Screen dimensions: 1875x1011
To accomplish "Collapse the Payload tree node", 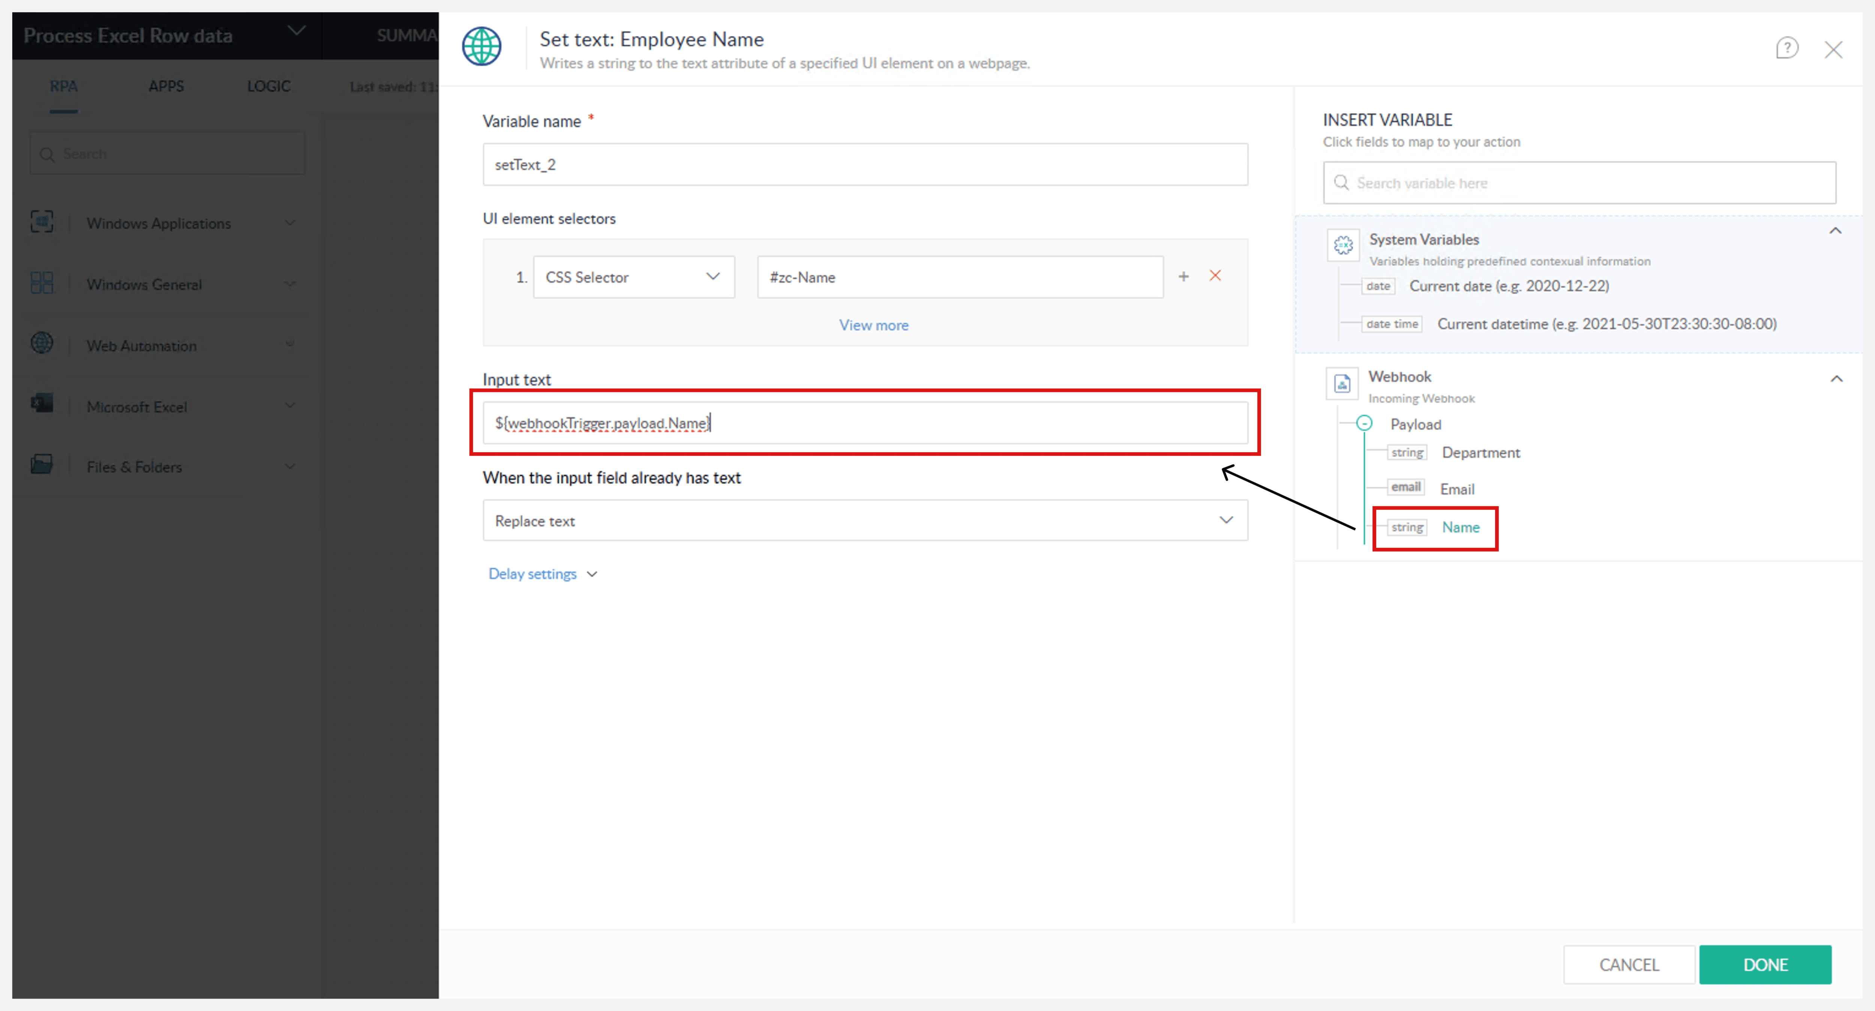I will pos(1364,424).
